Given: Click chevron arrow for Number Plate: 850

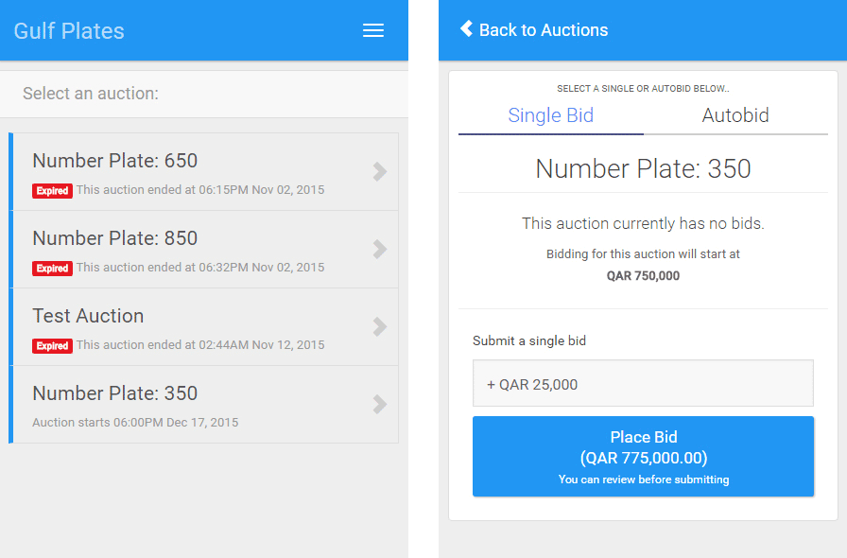Looking at the screenshot, I should (x=380, y=249).
